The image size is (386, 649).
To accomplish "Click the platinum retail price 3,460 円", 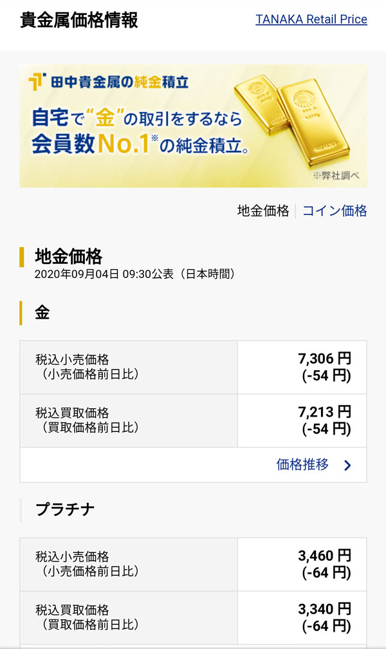I will click(x=324, y=555).
